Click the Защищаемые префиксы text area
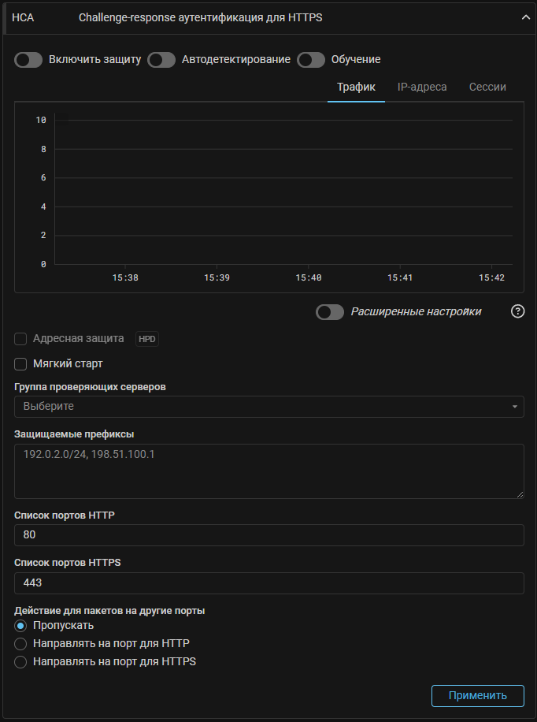The height and width of the screenshot is (722, 537). 268,471
